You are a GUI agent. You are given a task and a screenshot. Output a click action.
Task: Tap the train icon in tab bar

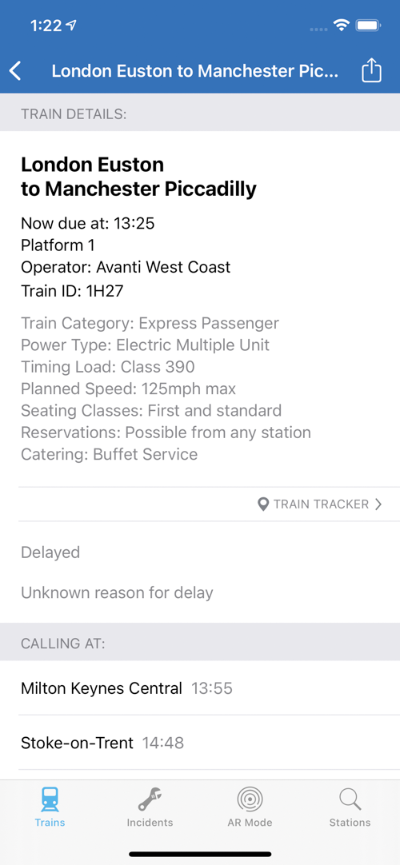pyautogui.click(x=50, y=799)
